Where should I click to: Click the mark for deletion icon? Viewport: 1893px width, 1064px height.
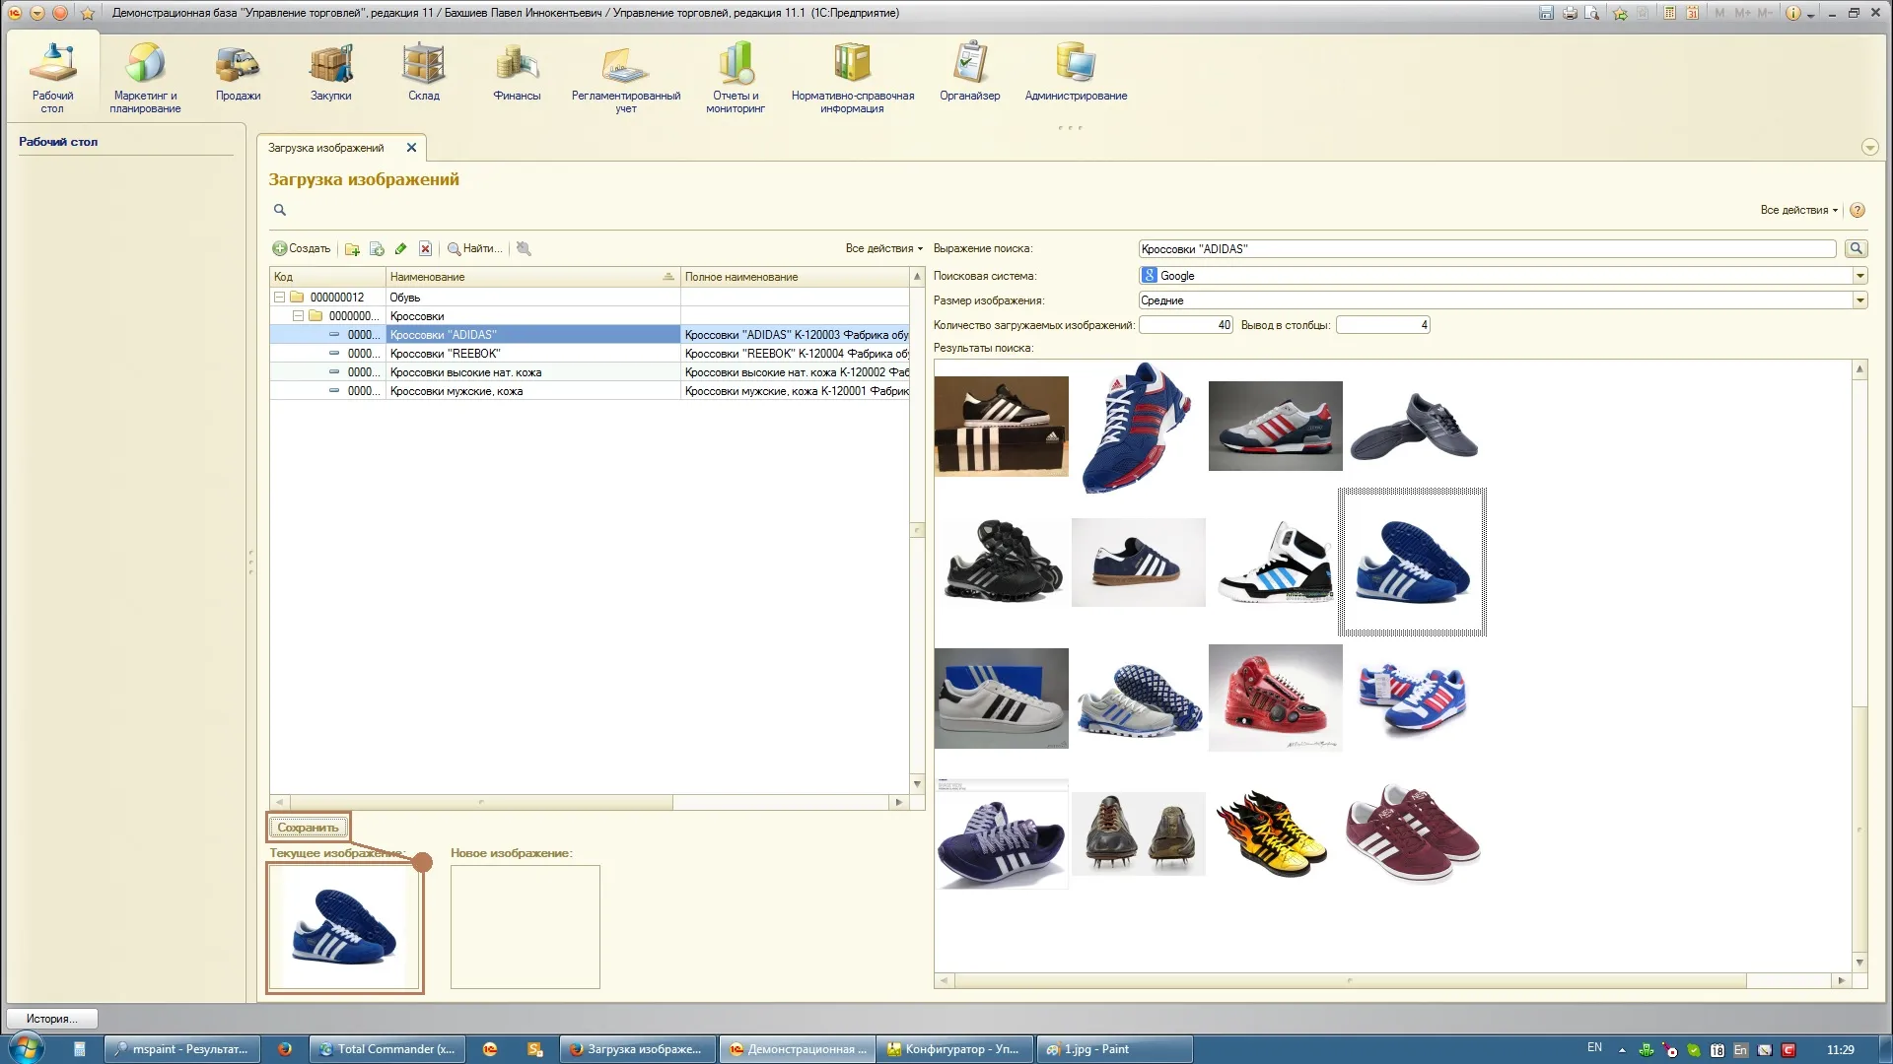(x=425, y=249)
